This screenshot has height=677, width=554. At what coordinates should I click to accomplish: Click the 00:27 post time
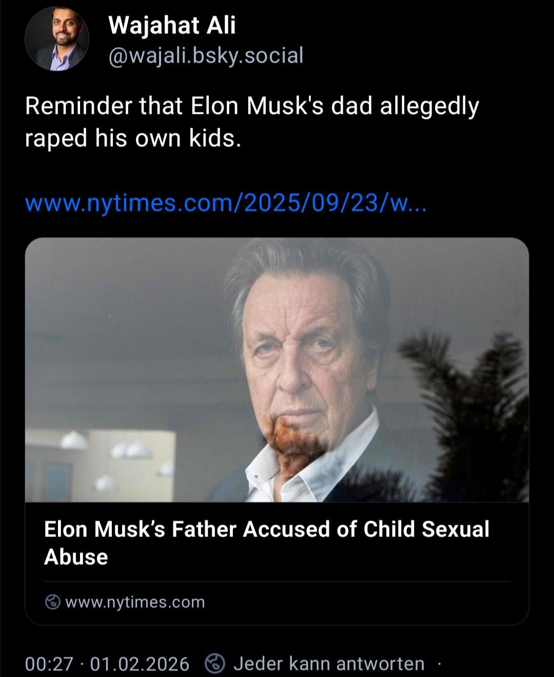coord(49,664)
